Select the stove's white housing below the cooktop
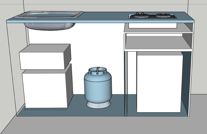 [153, 25]
